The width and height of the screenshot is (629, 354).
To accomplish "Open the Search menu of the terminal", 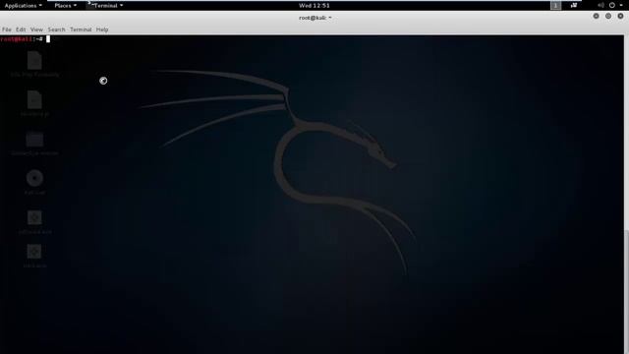I will (x=57, y=29).
